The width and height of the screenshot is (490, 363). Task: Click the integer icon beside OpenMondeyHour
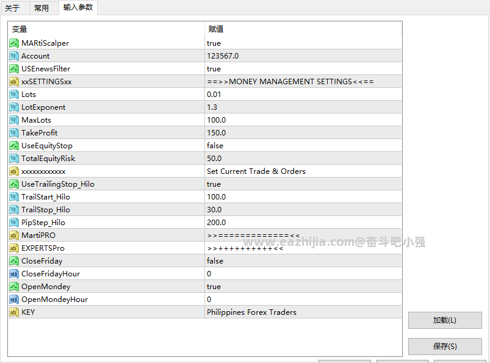click(x=14, y=300)
